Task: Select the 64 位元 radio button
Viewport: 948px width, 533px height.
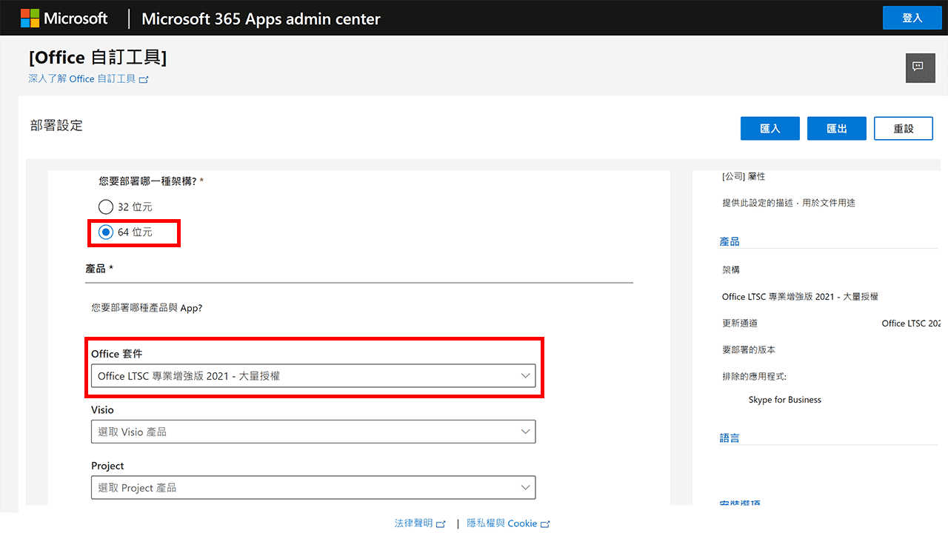Action: click(x=106, y=232)
